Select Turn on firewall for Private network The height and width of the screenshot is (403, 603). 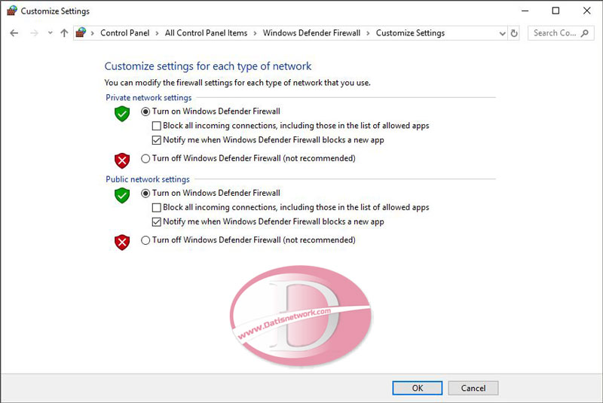pyautogui.click(x=145, y=111)
